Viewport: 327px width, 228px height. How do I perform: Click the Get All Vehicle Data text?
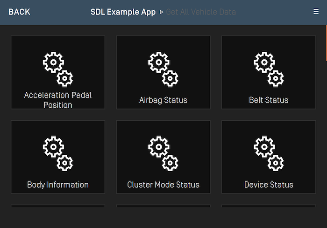(x=201, y=12)
